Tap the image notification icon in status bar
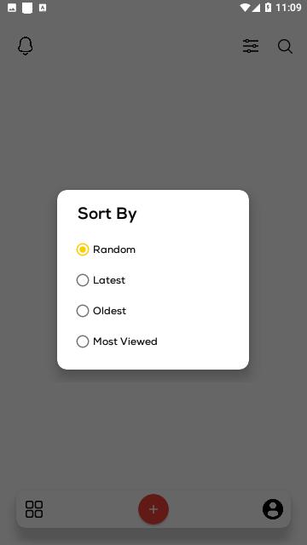Image resolution: width=307 pixels, height=545 pixels. pos(12,8)
